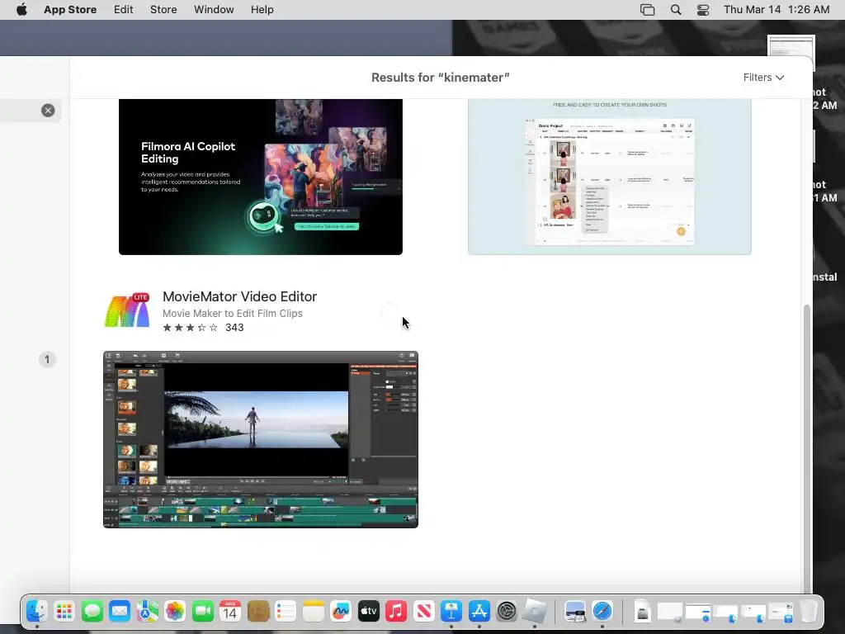
Task: Open the Store menu
Action: click(163, 10)
